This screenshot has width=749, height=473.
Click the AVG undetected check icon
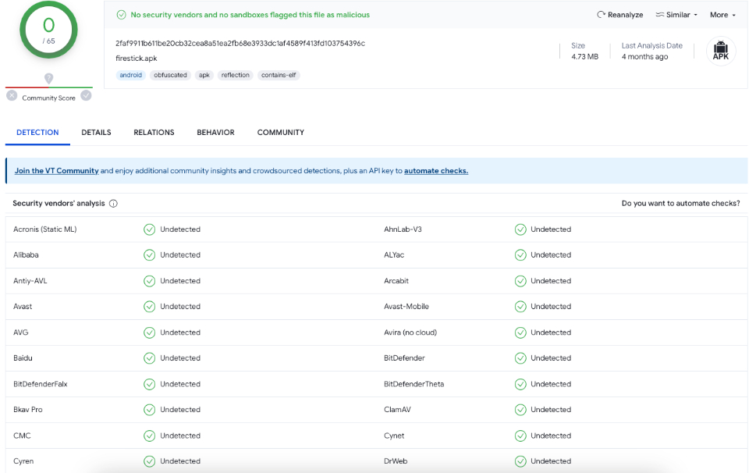(x=150, y=333)
